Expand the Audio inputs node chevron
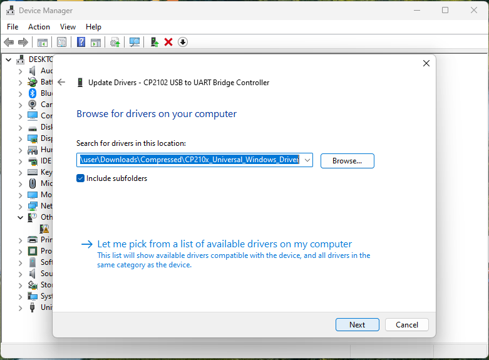The height and width of the screenshot is (360, 489). pyautogui.click(x=20, y=71)
